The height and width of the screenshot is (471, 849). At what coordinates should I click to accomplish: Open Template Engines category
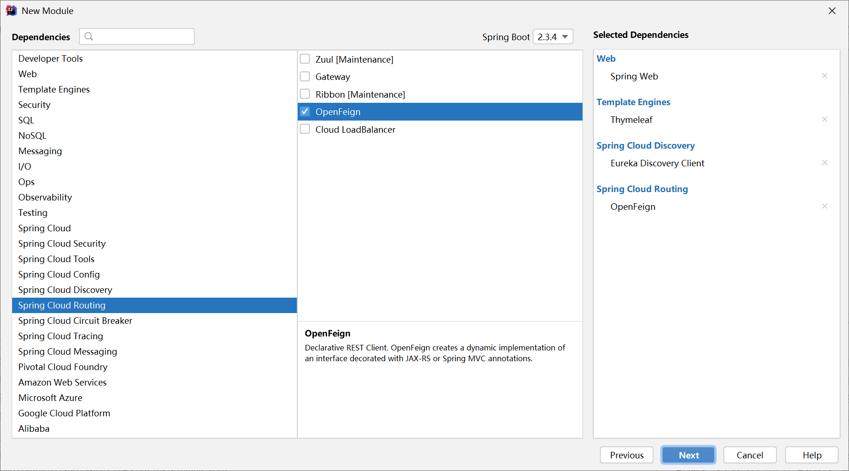(x=154, y=89)
